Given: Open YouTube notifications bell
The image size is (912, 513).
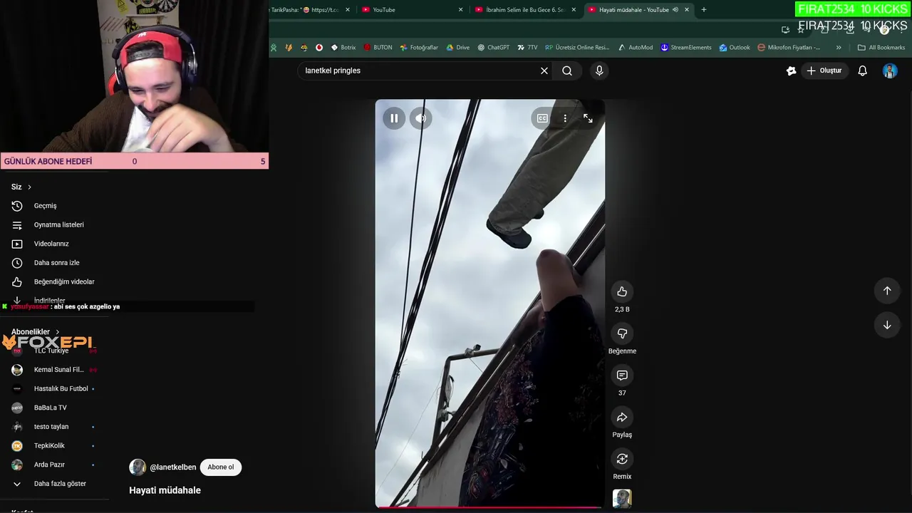Looking at the screenshot, I should pyautogui.click(x=863, y=71).
